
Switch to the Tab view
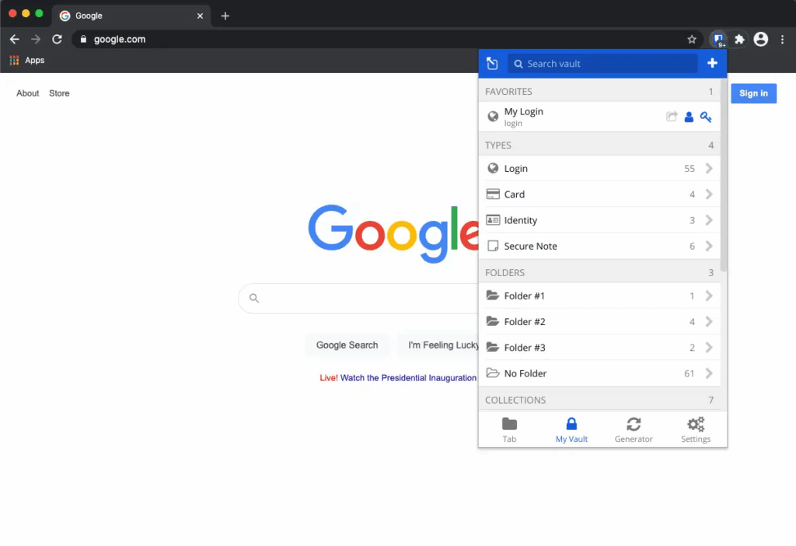point(509,429)
